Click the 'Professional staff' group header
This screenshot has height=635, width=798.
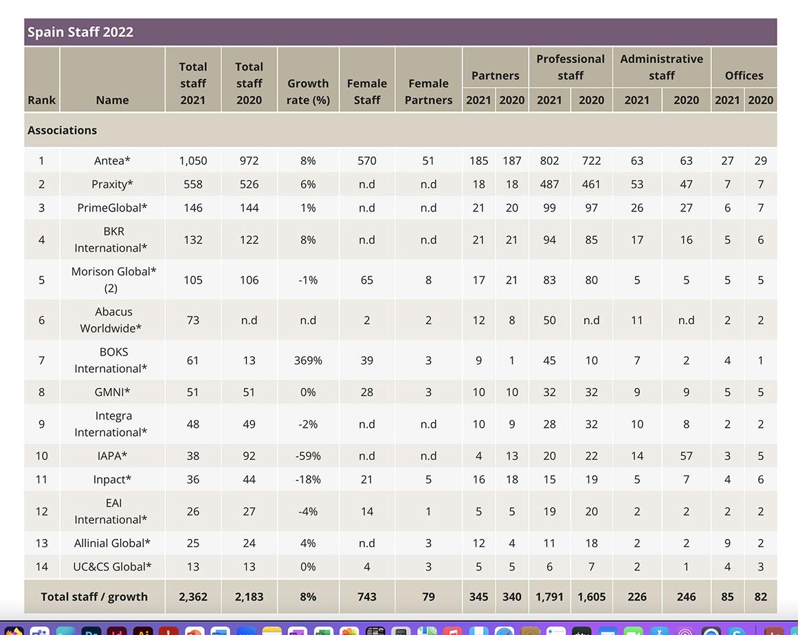(x=570, y=67)
